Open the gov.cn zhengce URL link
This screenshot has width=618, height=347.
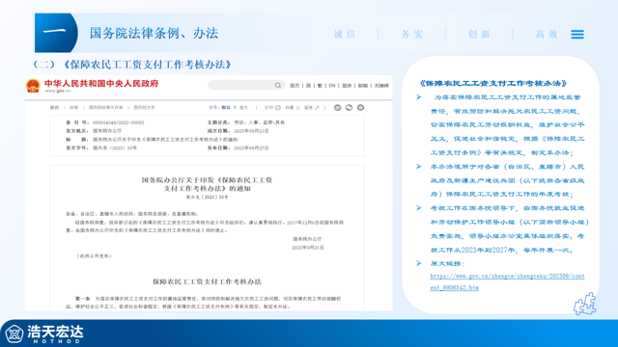click(x=507, y=282)
